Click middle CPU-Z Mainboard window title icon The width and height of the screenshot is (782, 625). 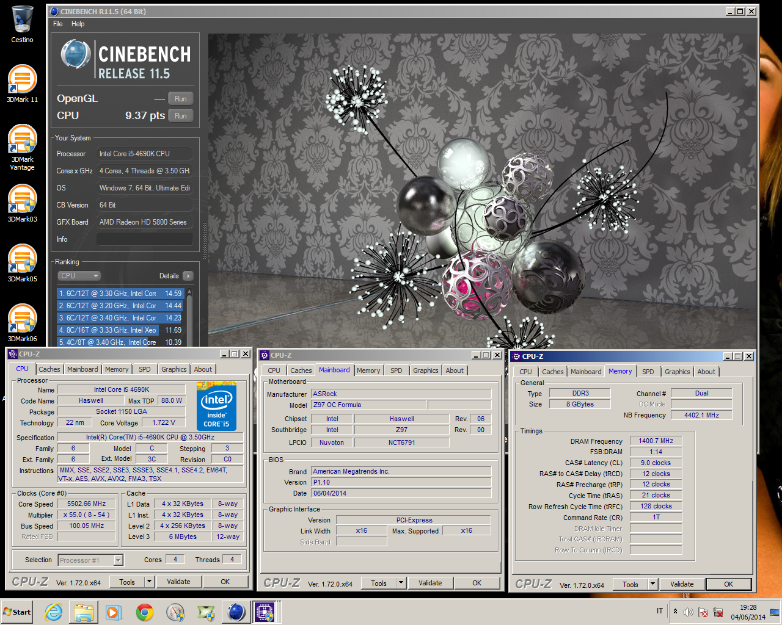pyautogui.click(x=265, y=355)
